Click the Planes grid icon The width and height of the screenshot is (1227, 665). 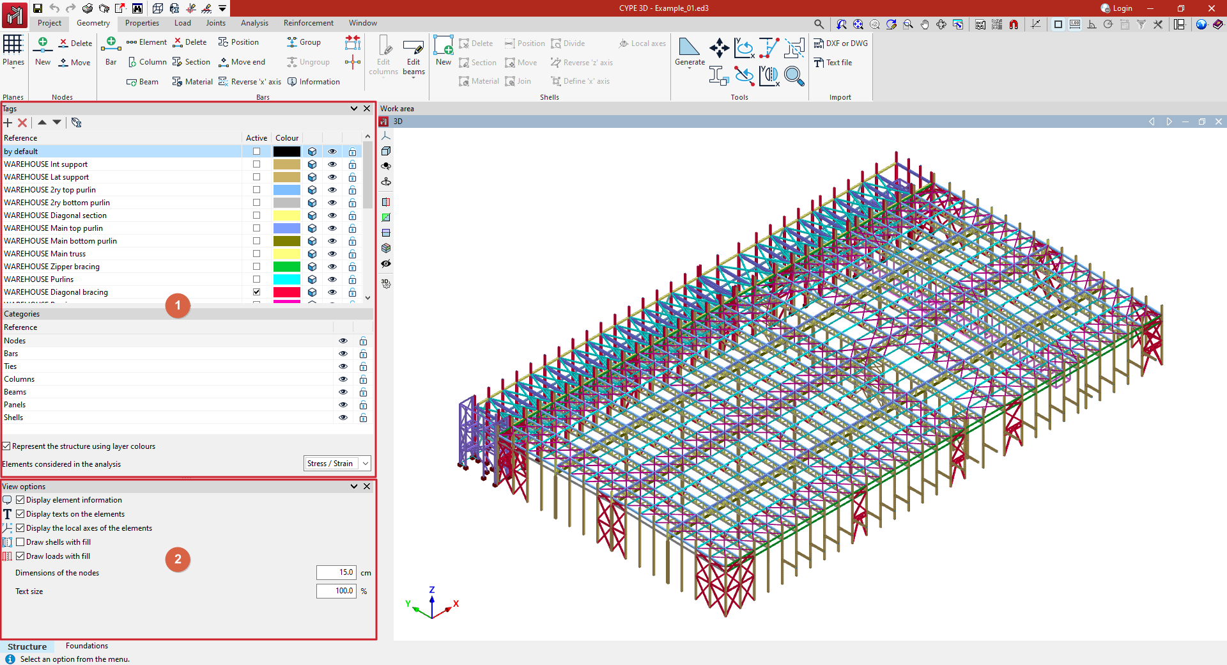pyautogui.click(x=13, y=45)
